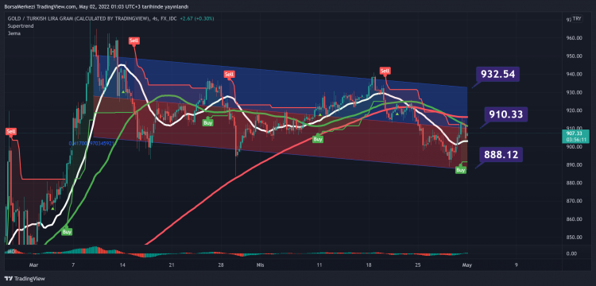Open the TRY currency selector
Viewport: 596px width, 286px height.
tap(577, 18)
